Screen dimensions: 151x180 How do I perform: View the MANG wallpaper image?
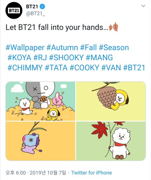(x=40, y=141)
